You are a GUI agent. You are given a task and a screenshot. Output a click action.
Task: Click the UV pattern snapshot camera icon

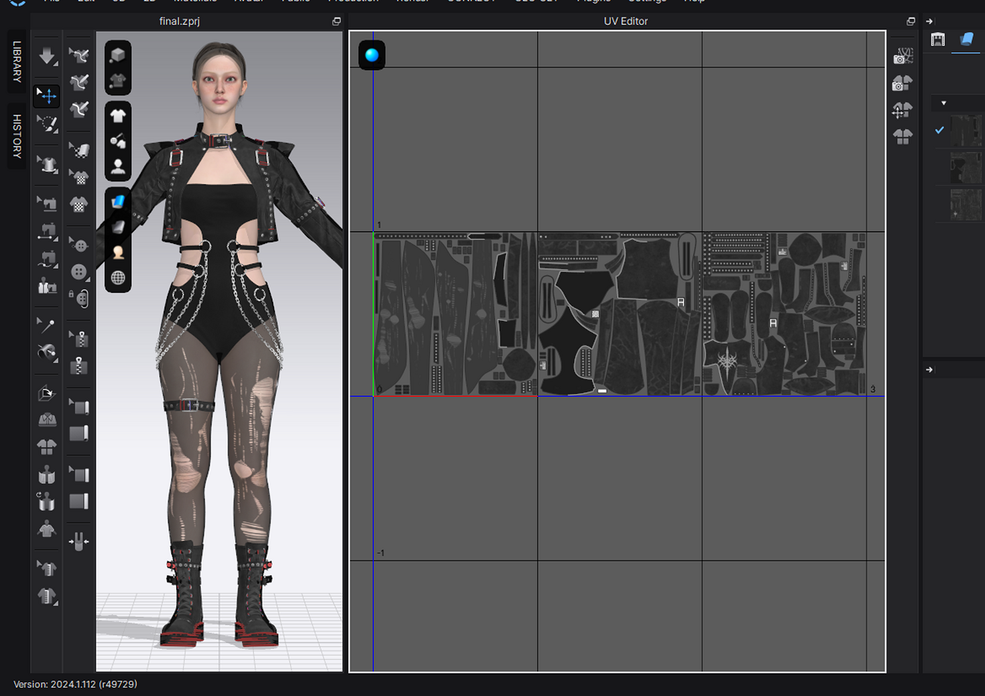pos(903,56)
